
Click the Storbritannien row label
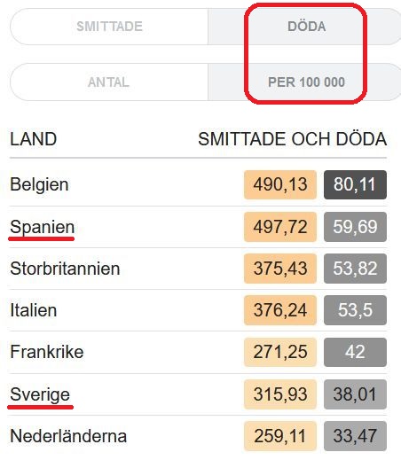tap(65, 269)
